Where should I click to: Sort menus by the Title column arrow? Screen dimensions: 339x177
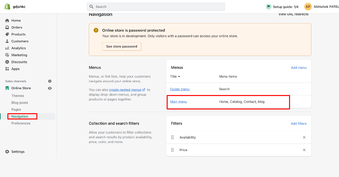click(x=179, y=76)
